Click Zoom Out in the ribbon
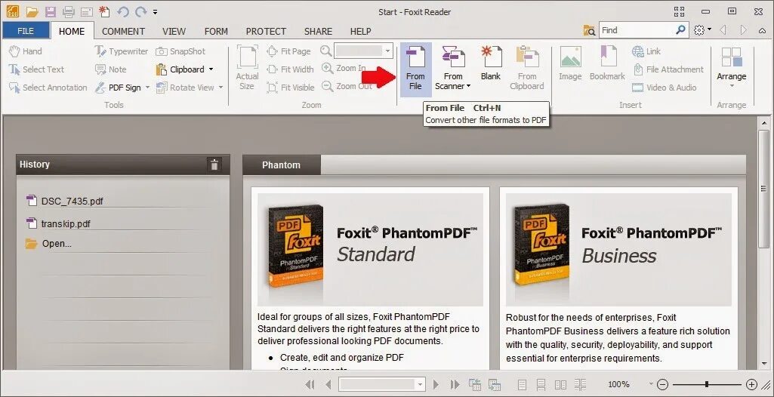Screen dimensions: 774x397 [x=347, y=86]
